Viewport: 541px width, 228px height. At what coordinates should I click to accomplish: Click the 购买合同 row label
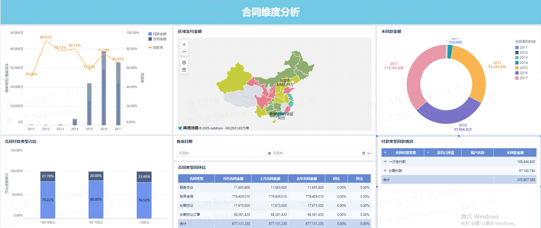coord(186,197)
